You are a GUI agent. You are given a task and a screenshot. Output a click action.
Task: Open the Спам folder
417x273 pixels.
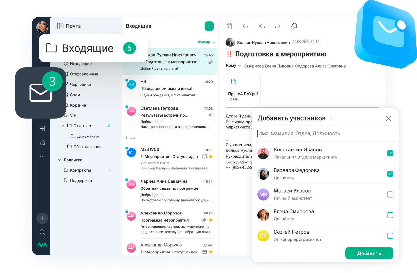[x=75, y=95]
